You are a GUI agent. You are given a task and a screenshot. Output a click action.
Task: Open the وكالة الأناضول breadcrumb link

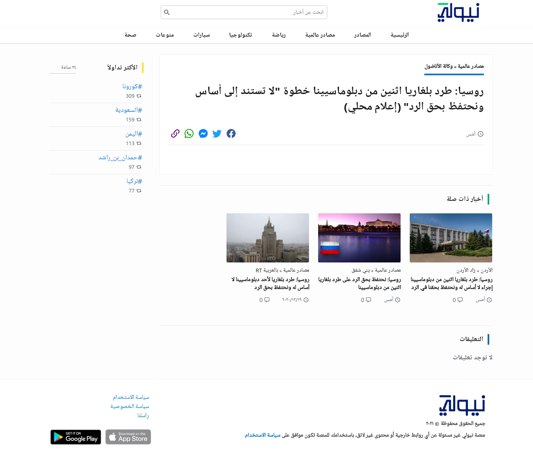tap(438, 66)
